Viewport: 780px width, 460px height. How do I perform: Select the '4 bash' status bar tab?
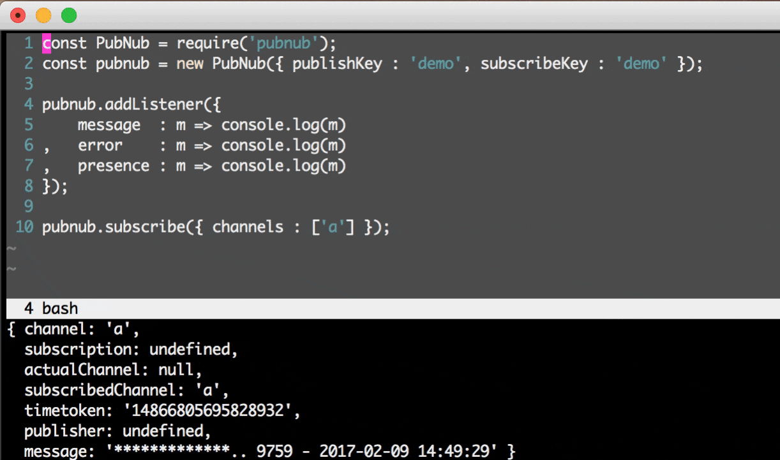51,308
